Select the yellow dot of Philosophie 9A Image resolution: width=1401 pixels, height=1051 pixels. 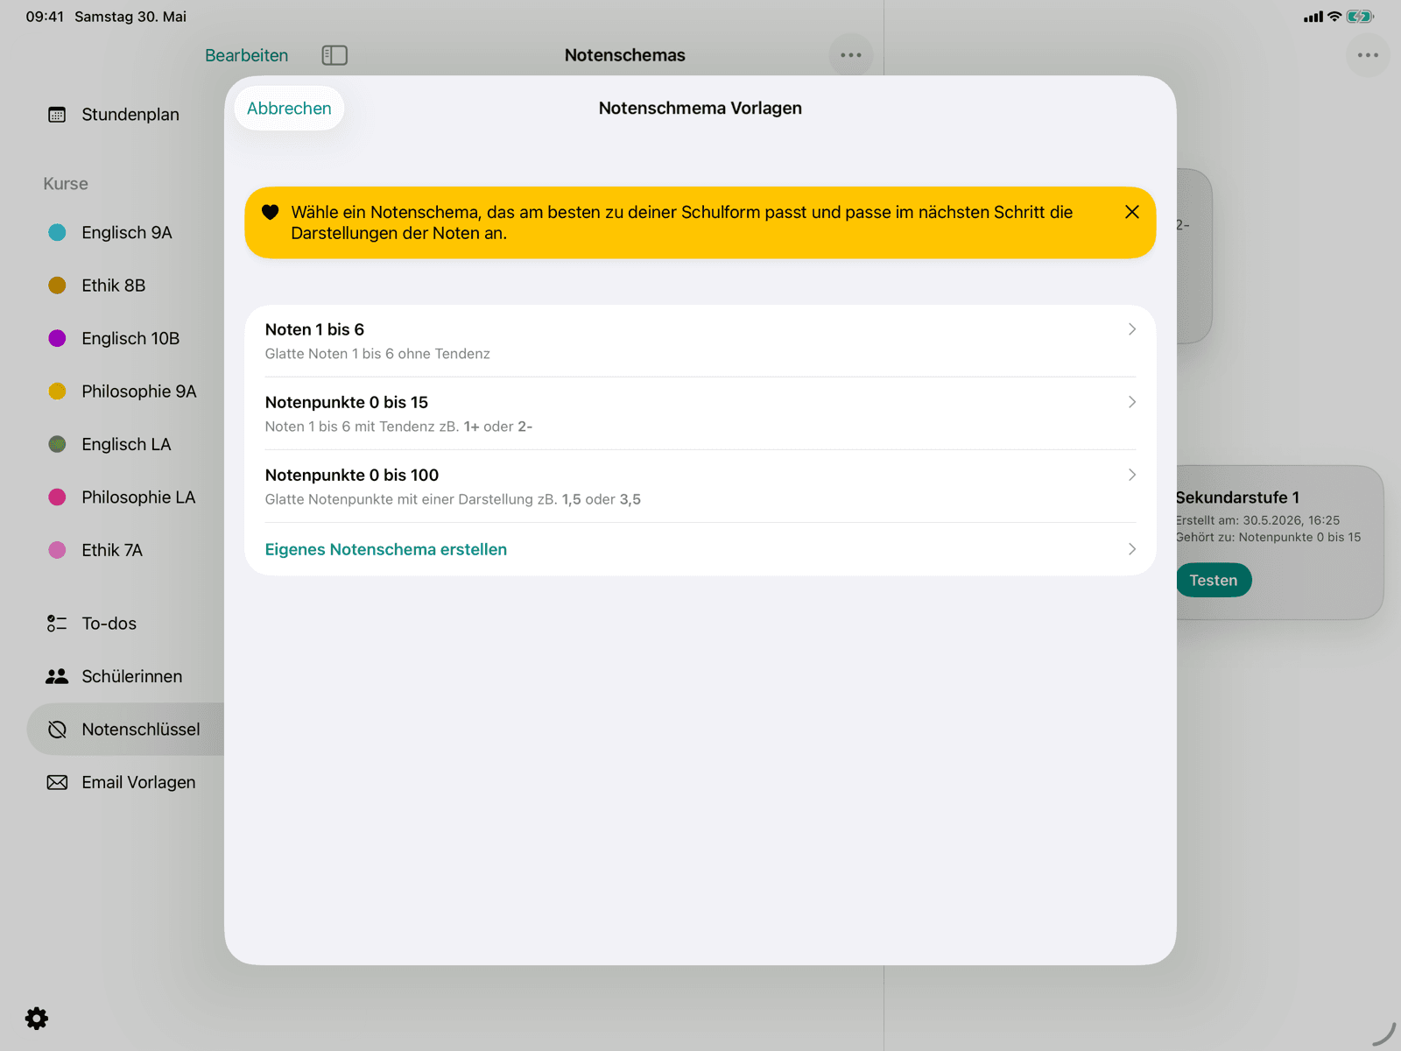(x=57, y=391)
